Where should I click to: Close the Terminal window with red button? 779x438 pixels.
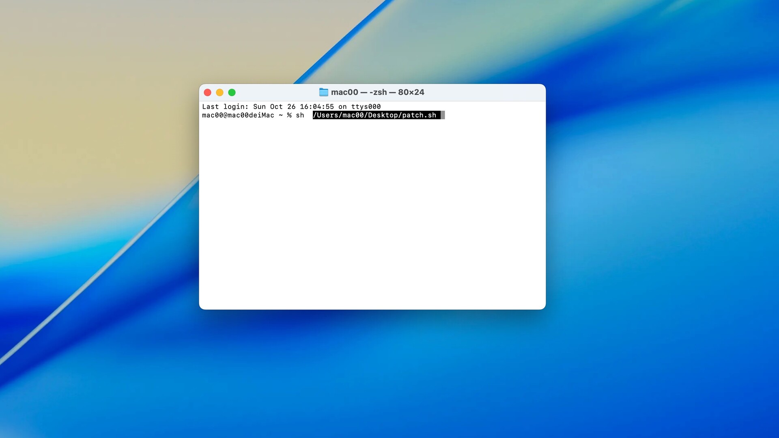click(207, 92)
